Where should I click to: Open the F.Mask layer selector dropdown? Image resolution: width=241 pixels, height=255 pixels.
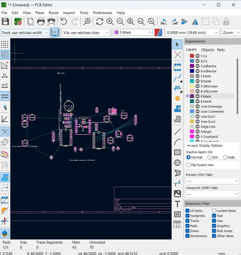pyautogui.click(x=133, y=33)
